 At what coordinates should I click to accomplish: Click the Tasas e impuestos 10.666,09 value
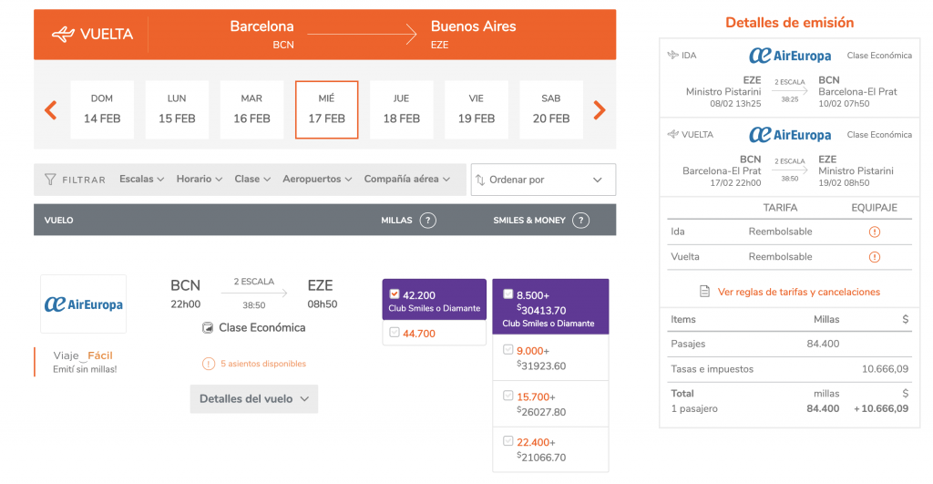pos(885,369)
